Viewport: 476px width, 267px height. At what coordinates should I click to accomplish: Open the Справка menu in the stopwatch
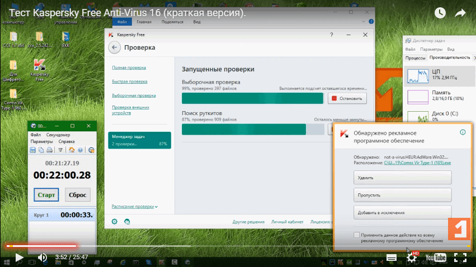[x=67, y=141]
